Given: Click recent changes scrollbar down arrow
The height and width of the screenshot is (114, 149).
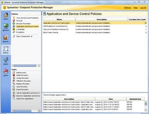Looking at the screenshot, I should click(x=146, y=110).
